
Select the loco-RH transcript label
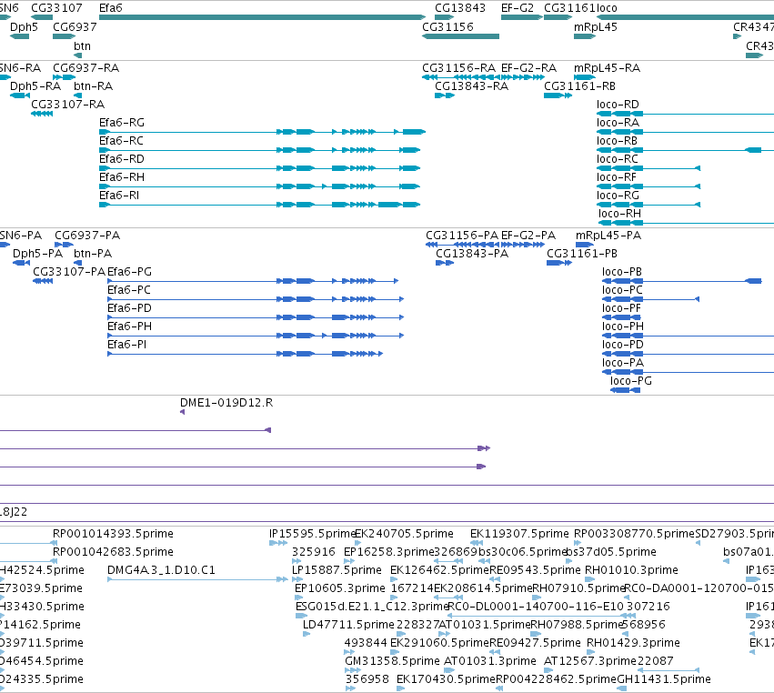(x=619, y=213)
